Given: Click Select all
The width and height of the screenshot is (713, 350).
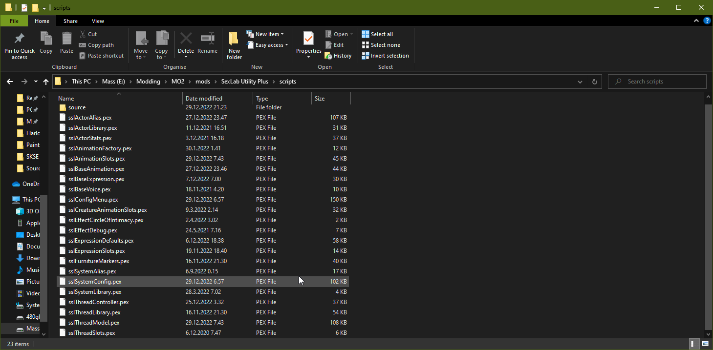Looking at the screenshot, I should 377,34.
